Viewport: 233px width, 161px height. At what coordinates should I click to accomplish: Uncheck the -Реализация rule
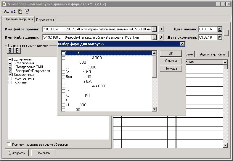10,63
